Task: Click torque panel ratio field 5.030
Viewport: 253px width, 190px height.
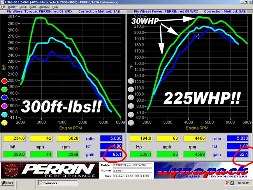Action: tap(111, 138)
